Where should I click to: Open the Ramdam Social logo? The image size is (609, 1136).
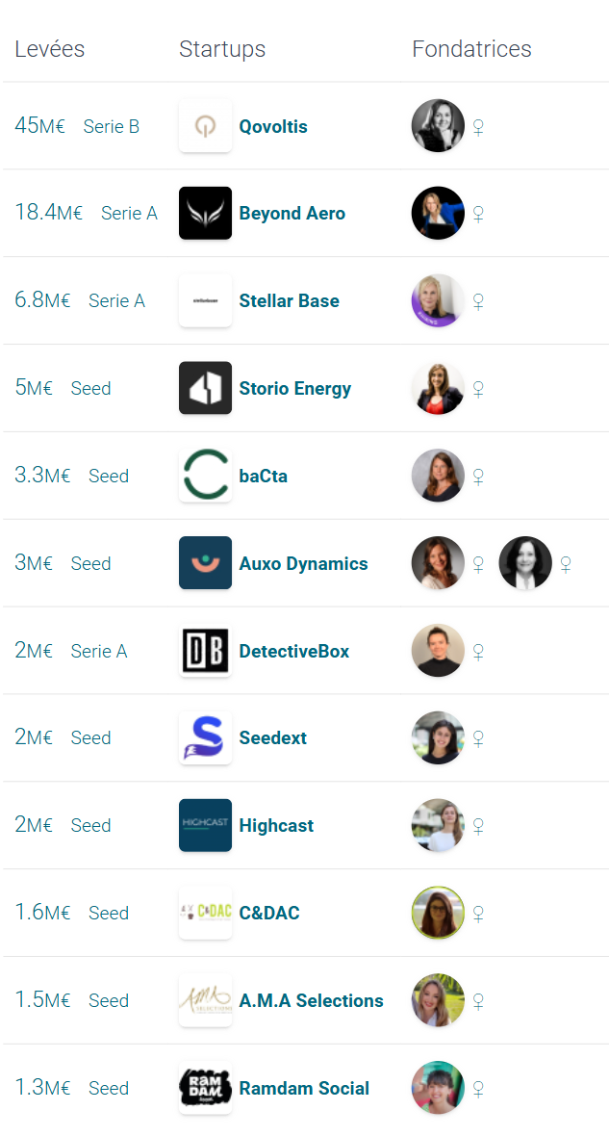[x=205, y=1088]
